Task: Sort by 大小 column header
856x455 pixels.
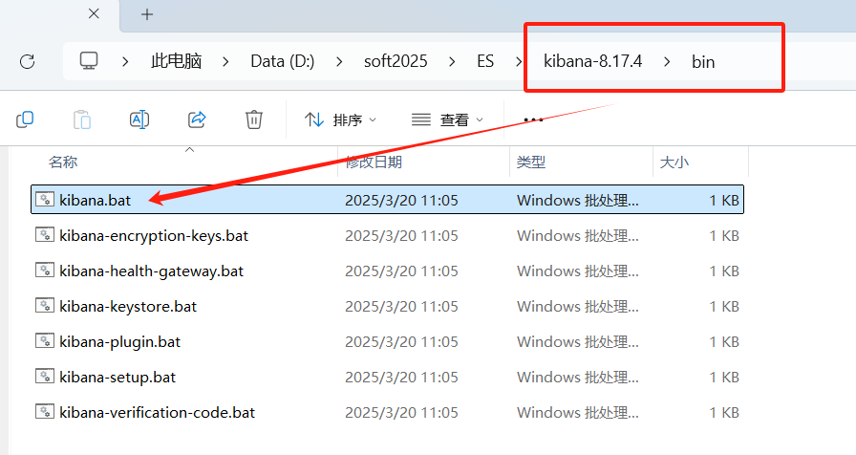Action: click(x=674, y=162)
